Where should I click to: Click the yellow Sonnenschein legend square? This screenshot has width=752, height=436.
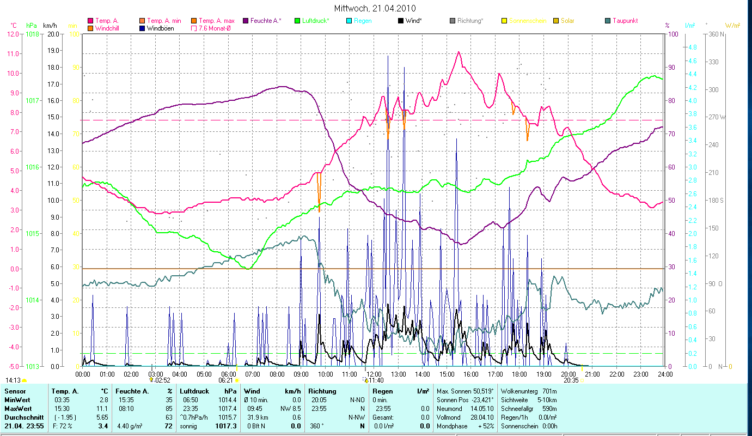tap(504, 21)
